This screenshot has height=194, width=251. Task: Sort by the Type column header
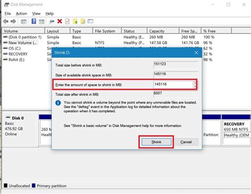pyautogui.click(x=82, y=31)
